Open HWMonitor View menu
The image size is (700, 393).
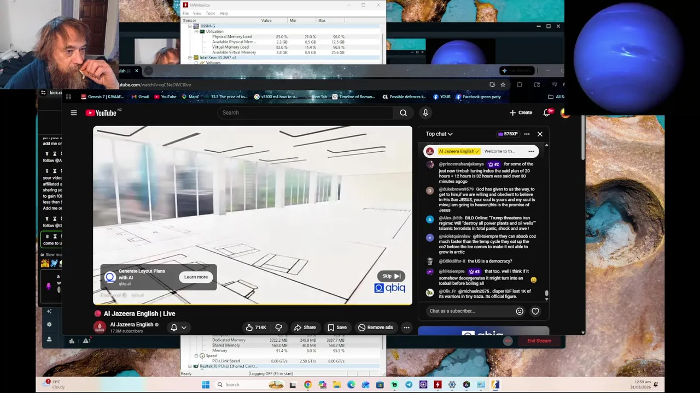[x=197, y=13]
